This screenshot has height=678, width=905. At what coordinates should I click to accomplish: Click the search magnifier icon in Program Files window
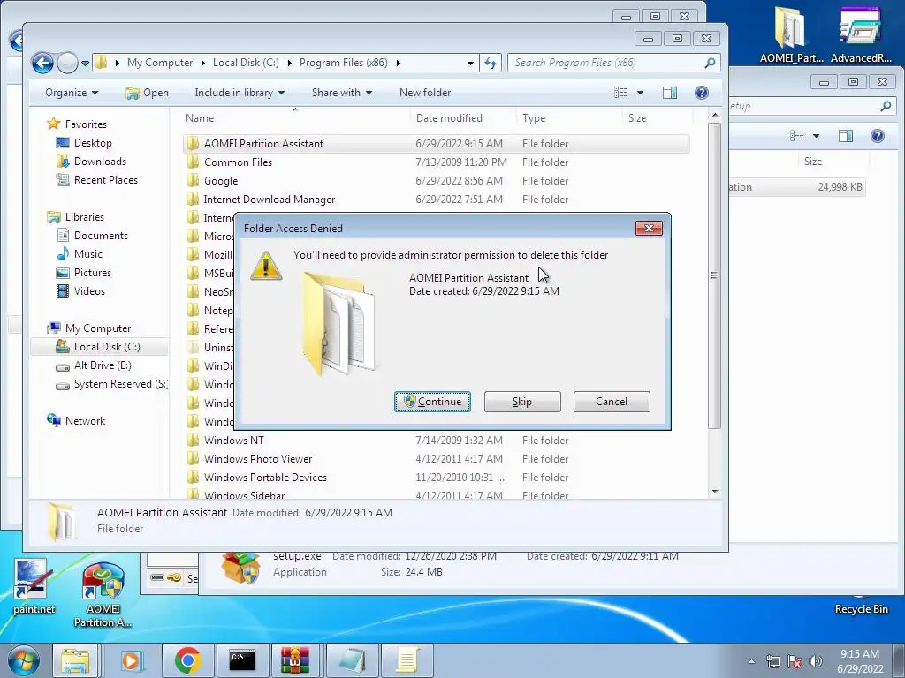[x=710, y=63]
